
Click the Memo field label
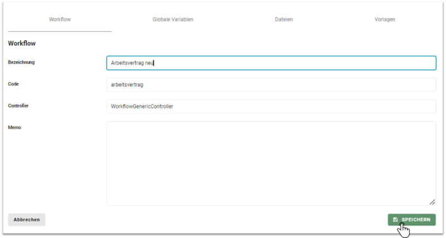[x=14, y=128]
